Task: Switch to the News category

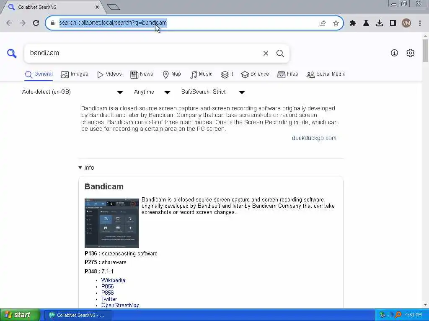Action: tap(142, 74)
